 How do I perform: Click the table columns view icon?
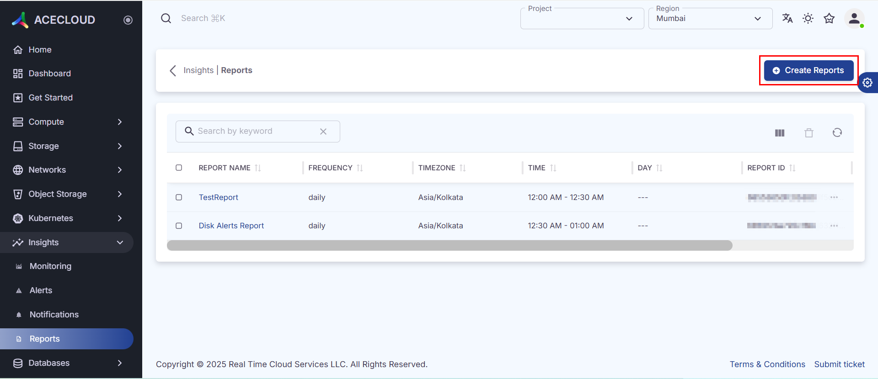tap(780, 133)
